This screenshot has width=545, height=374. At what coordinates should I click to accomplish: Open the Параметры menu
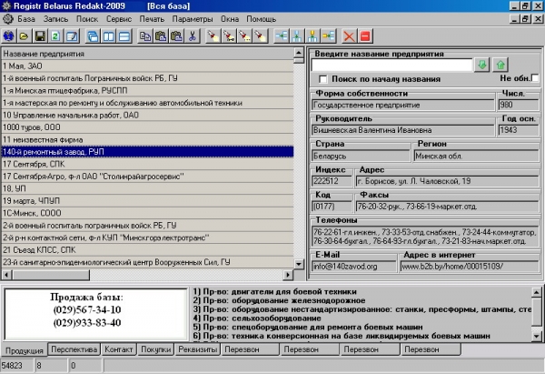point(193,19)
